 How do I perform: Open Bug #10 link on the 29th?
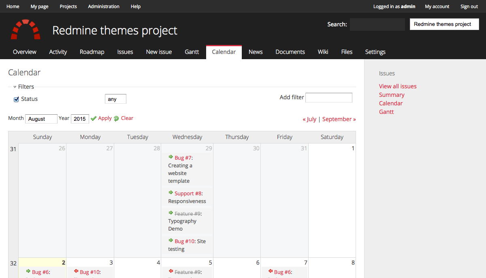click(184, 241)
